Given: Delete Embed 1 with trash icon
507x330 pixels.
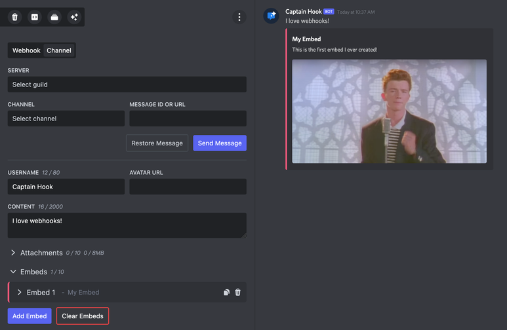Looking at the screenshot, I should coord(237,292).
